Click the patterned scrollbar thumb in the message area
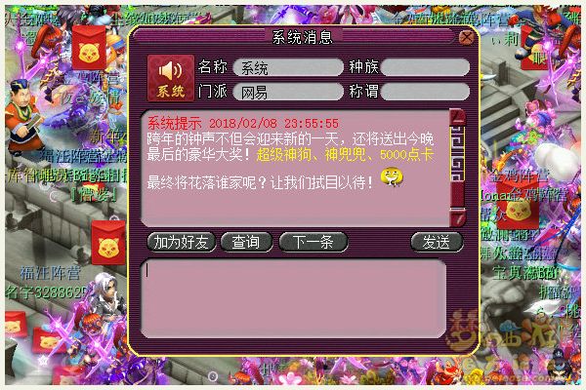The image size is (586, 390). pos(458,154)
